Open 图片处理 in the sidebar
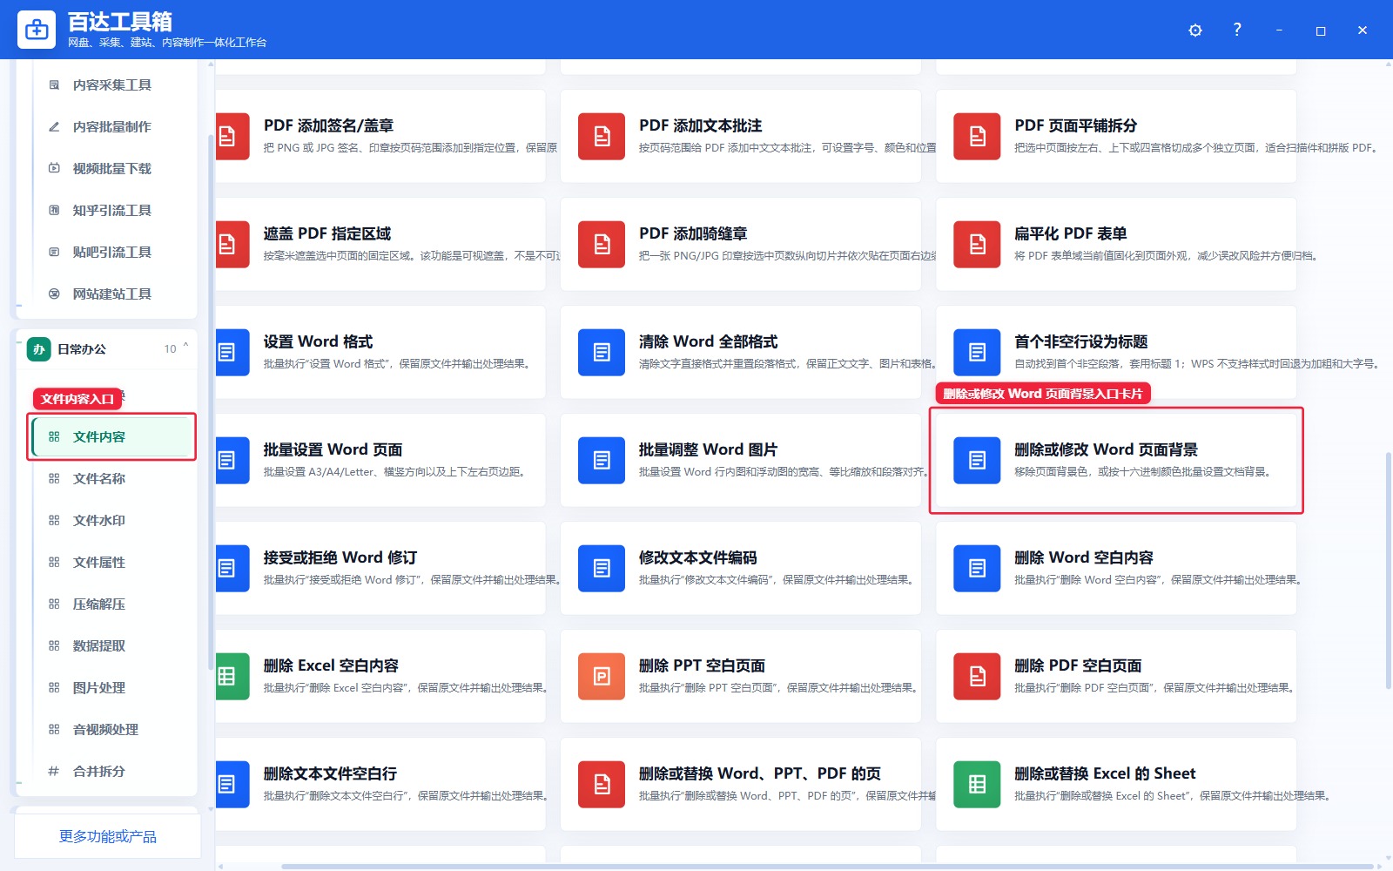The image size is (1393, 871). click(x=111, y=687)
